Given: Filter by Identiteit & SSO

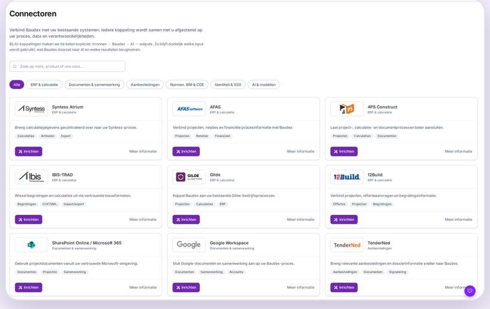Looking at the screenshot, I should (228, 85).
